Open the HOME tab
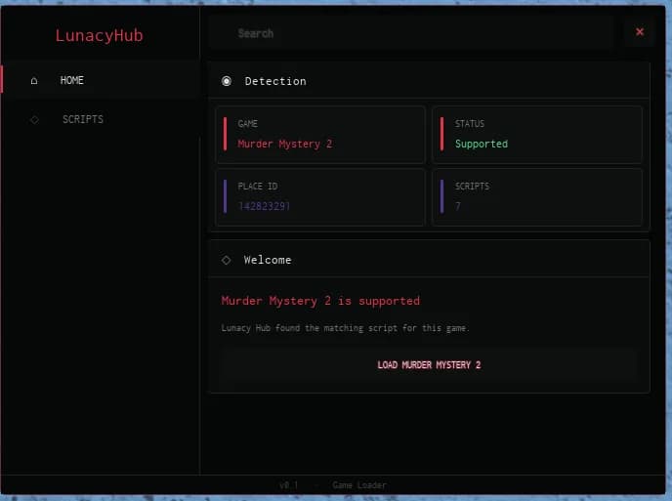Screen dimensions: 672x501 click(101, 80)
